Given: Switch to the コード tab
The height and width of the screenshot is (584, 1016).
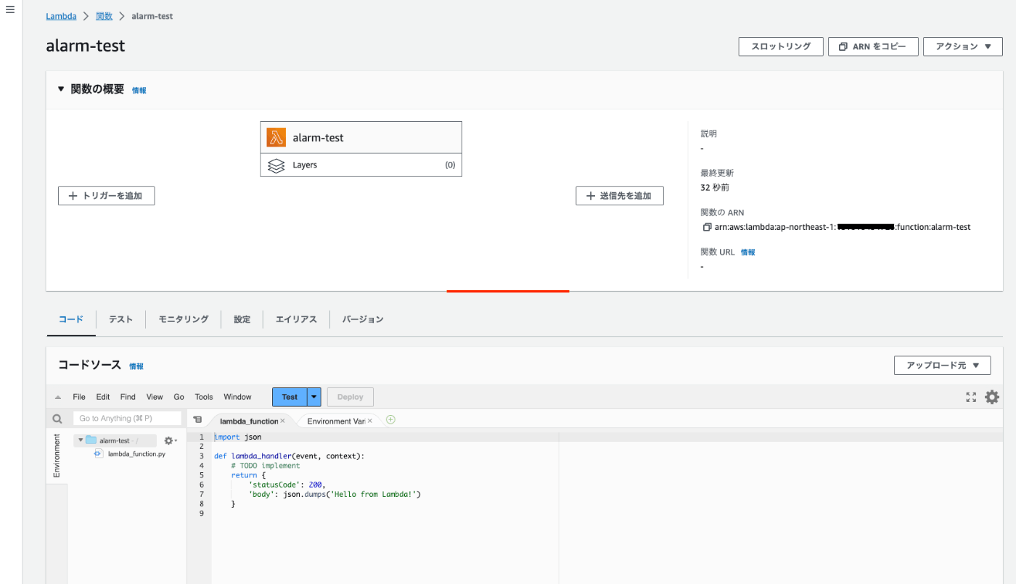Looking at the screenshot, I should pyautogui.click(x=71, y=319).
